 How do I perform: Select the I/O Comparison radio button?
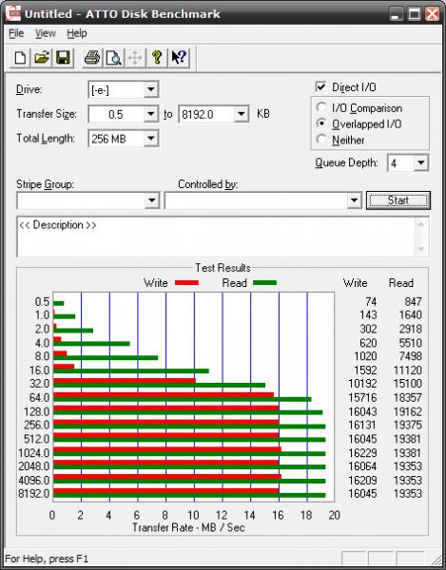320,107
